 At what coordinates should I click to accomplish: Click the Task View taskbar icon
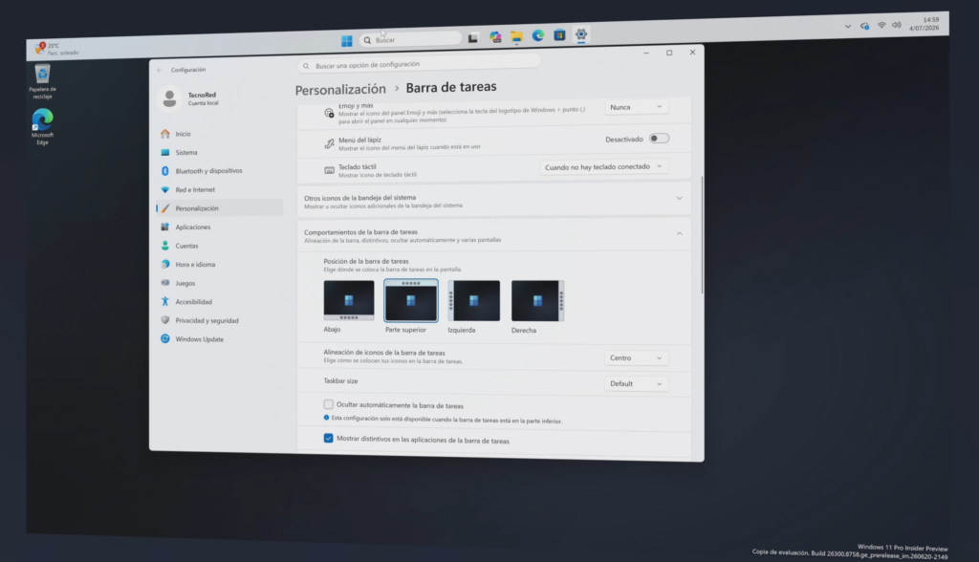point(472,38)
